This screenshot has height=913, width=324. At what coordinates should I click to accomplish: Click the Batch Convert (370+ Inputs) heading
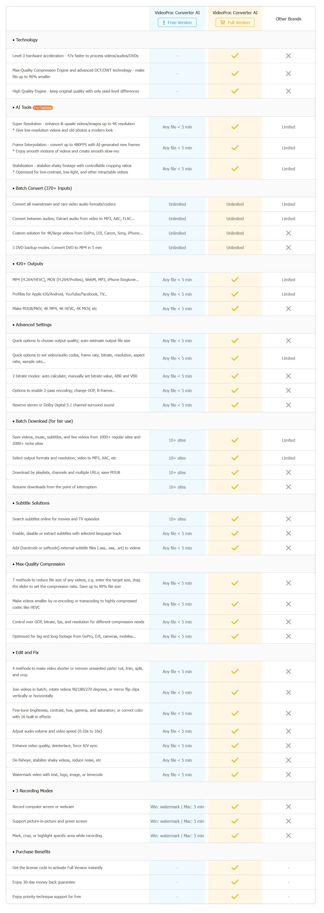(44, 188)
